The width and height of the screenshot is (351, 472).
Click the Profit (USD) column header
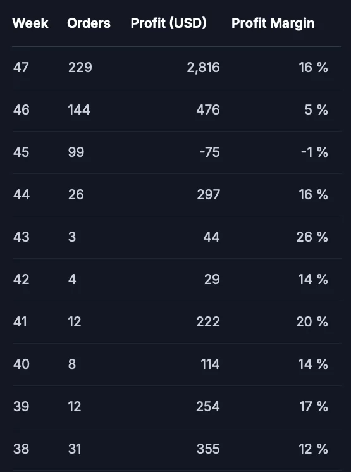[168, 23]
